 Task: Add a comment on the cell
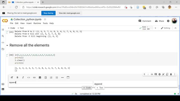[x=156, y=74]
